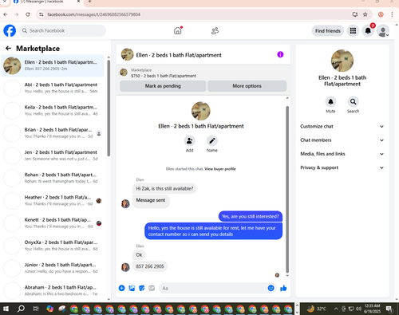This screenshot has width=399, height=315.
Task: Open a new browser tab
Action: (89, 2)
